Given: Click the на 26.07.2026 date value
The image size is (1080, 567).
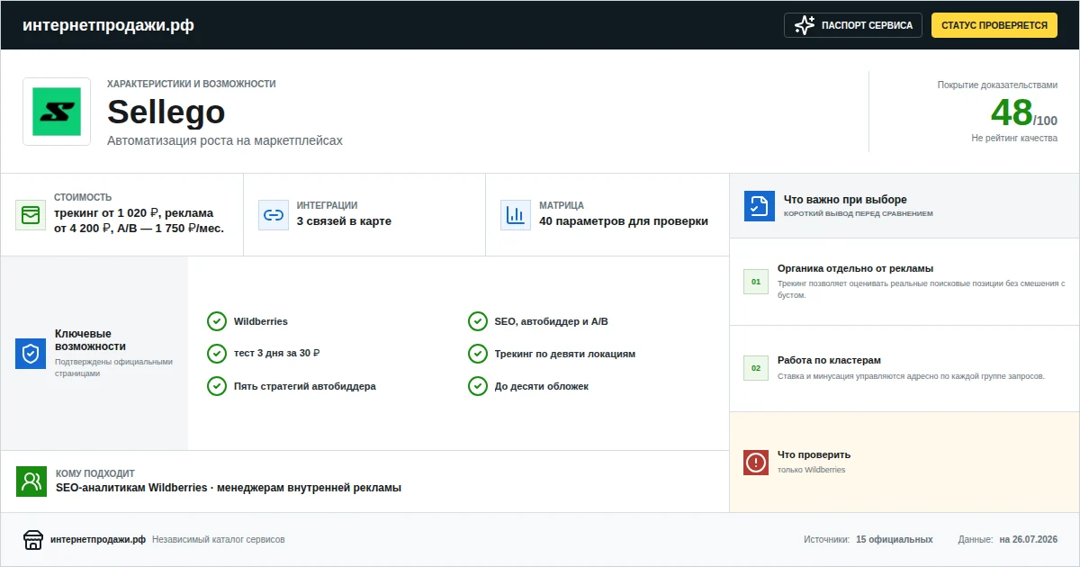Looking at the screenshot, I should tap(1029, 540).
